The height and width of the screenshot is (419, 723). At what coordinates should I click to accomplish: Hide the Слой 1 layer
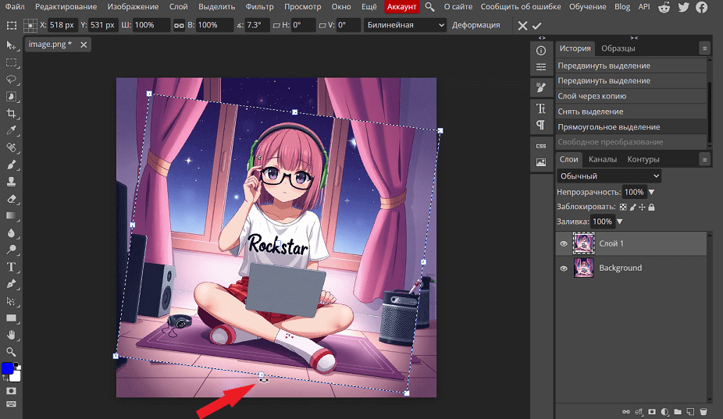[564, 243]
